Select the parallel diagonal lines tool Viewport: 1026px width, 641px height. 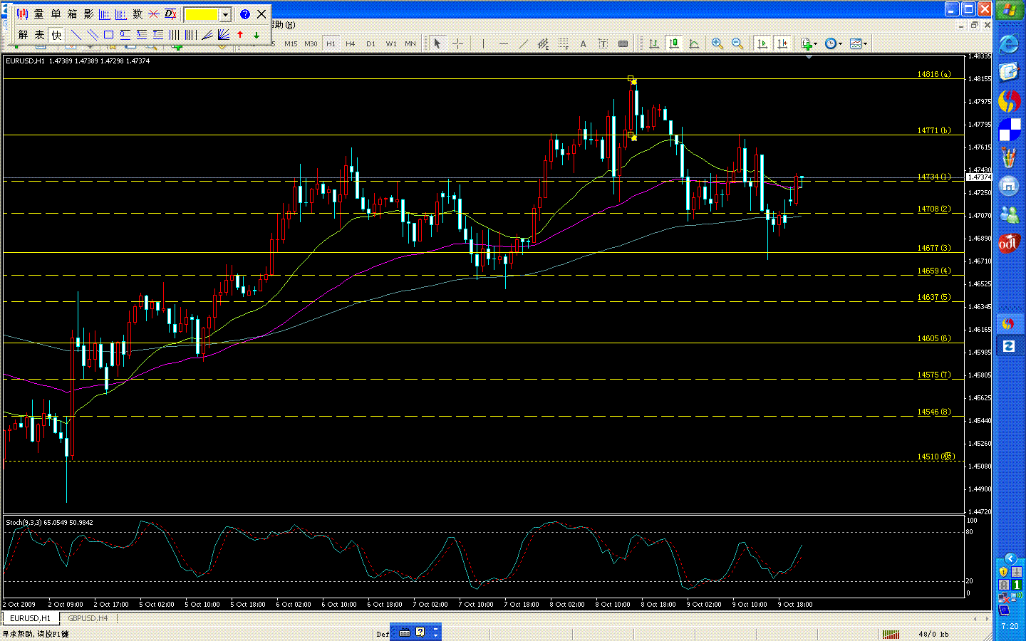93,34
